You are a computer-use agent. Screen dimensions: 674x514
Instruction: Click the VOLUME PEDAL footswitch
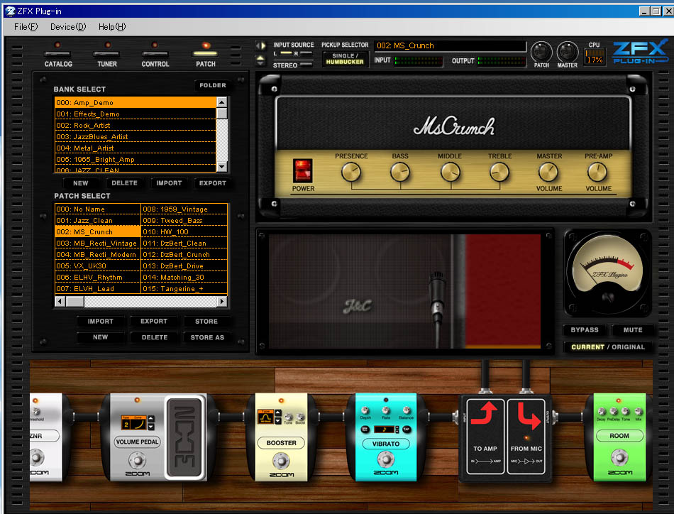pyautogui.click(x=137, y=460)
